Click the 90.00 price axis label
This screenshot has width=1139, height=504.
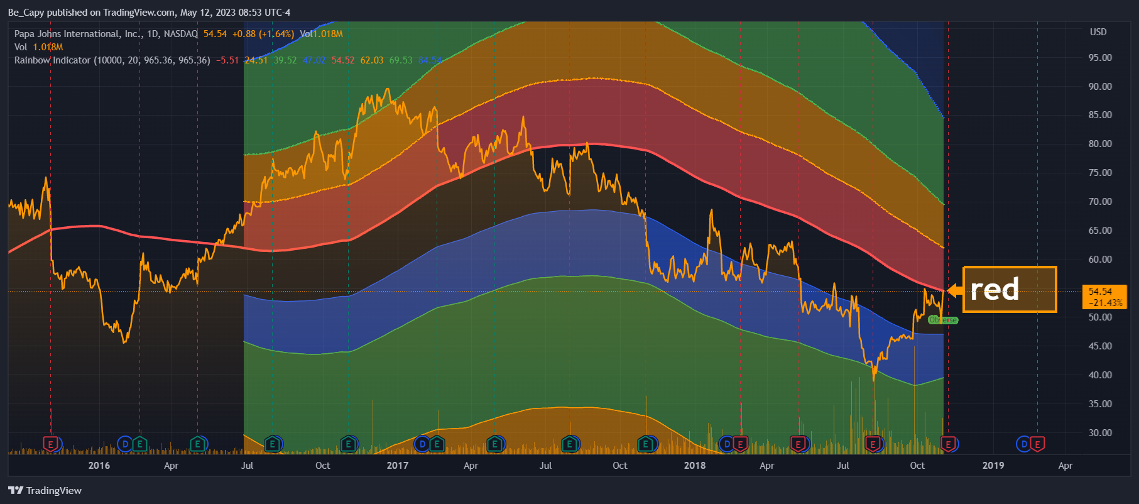pyautogui.click(x=1100, y=87)
